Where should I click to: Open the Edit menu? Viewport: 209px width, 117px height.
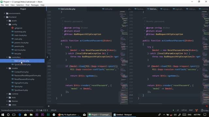pos(7,5)
